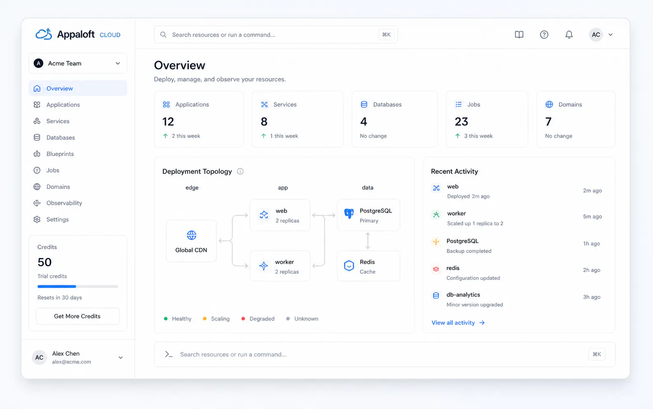Click the terminal prompt icon in bottom command bar

169,354
